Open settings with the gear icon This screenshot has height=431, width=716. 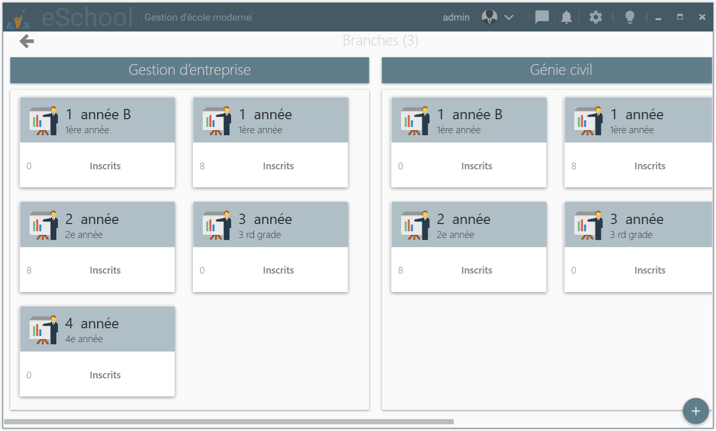596,17
